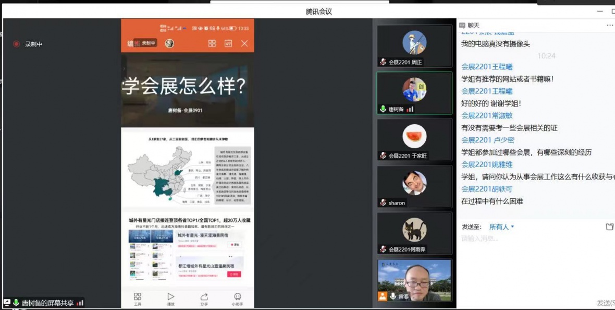Click the round avatar in orange header
Viewport: 615px width, 310px height.
coord(169,43)
